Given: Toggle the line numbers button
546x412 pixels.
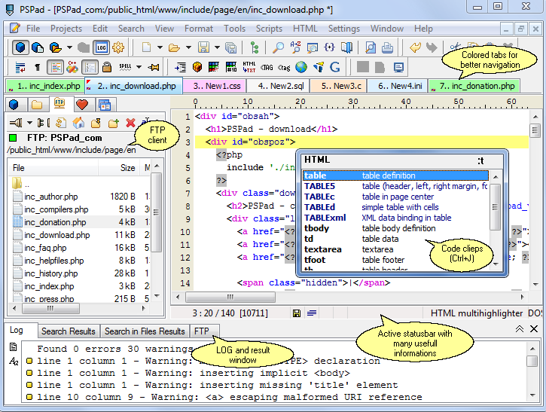Looking at the screenshot, I should click(90, 67).
